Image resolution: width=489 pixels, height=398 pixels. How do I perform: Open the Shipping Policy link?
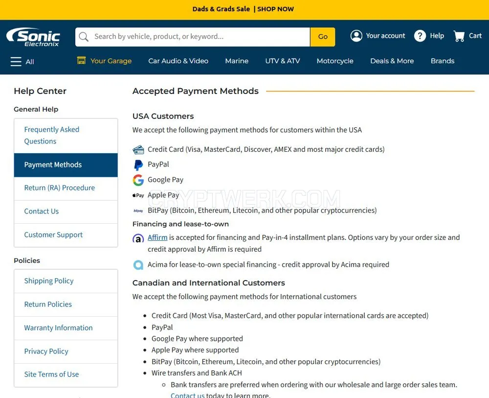point(66,281)
